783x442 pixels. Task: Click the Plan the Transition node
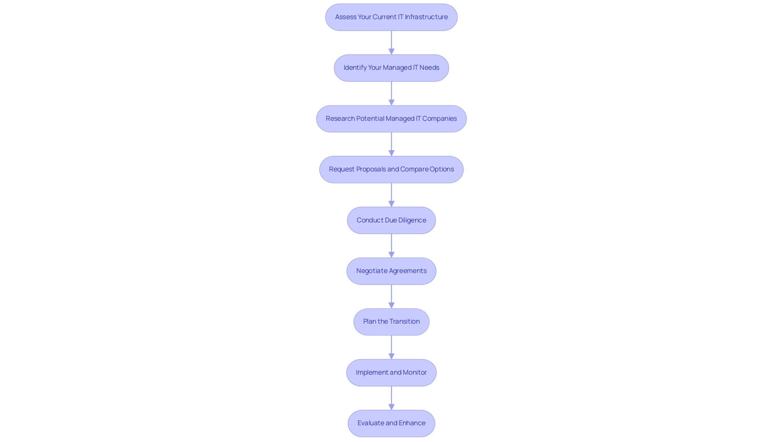point(391,322)
